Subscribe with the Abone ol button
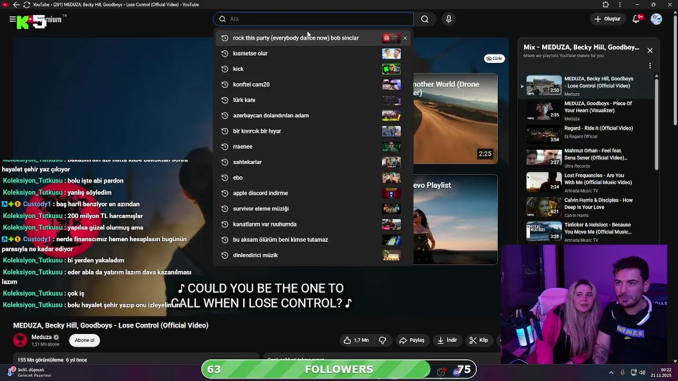Screen dimensions: 678x381 point(85,340)
